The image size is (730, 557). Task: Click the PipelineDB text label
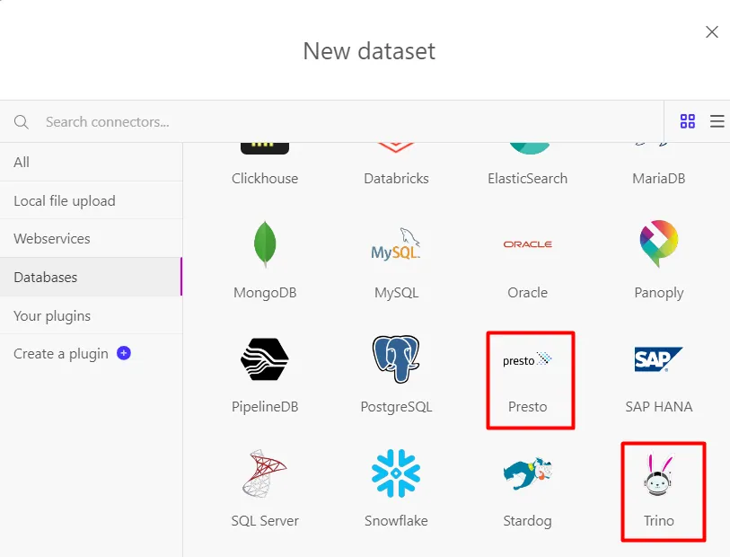click(x=265, y=407)
